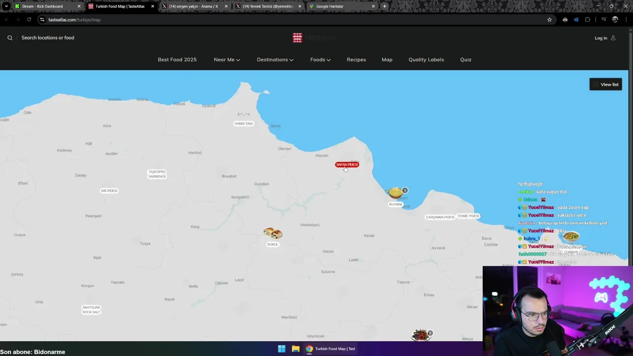633x356 pixels.
Task: Switch to the sergen yalçın X tab
Action: (193, 6)
